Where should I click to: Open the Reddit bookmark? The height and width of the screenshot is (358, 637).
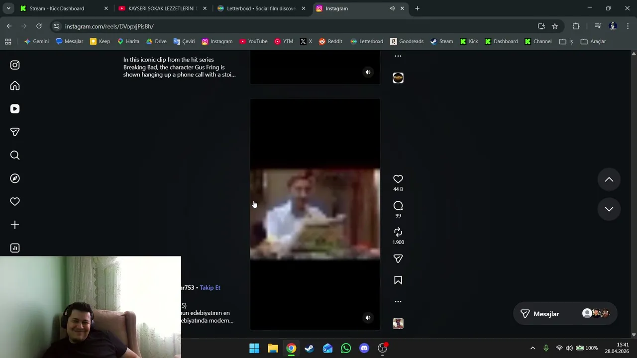point(330,42)
